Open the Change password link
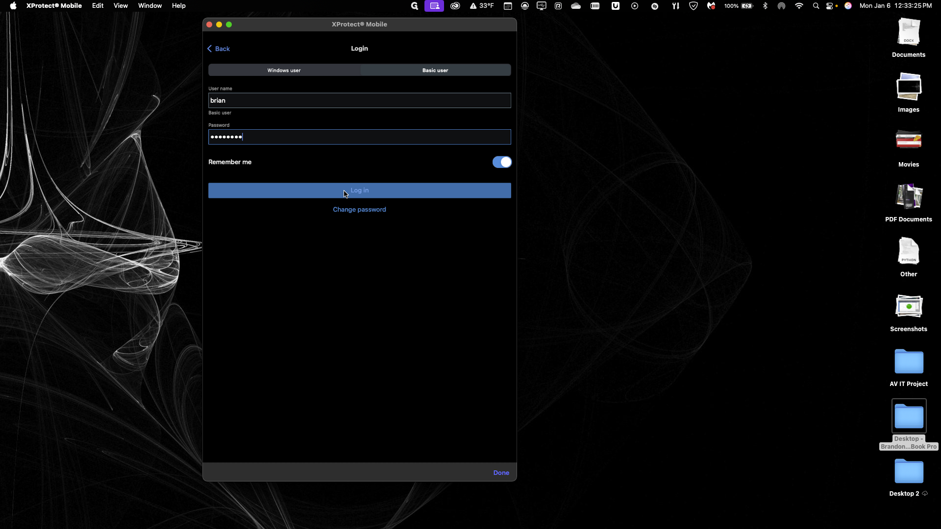941x529 pixels. (359, 210)
